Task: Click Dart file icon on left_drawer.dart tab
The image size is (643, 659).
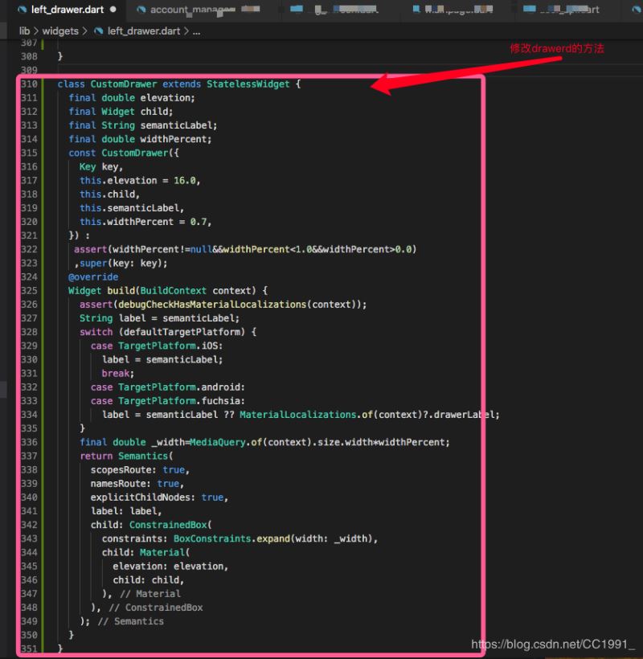Action: click(22, 10)
